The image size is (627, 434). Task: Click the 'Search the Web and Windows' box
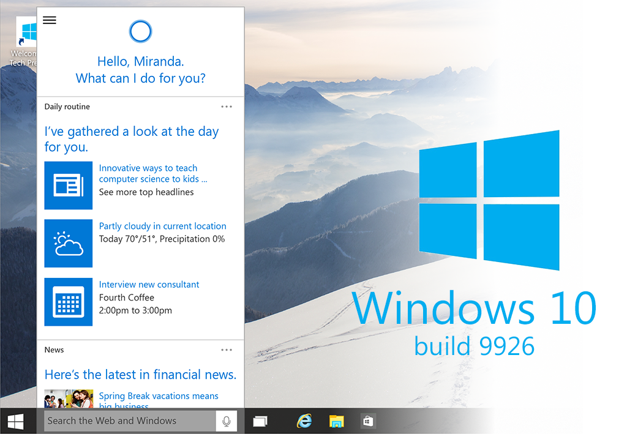point(130,421)
